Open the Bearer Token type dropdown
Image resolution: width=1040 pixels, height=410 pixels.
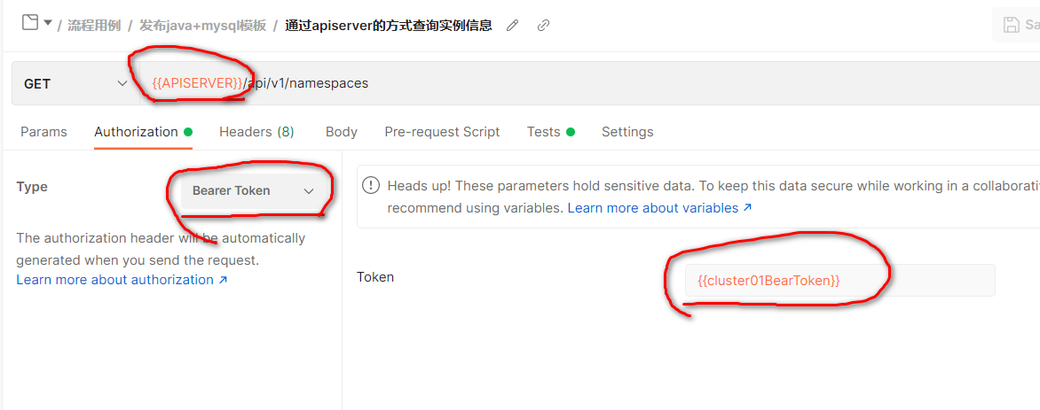[253, 190]
